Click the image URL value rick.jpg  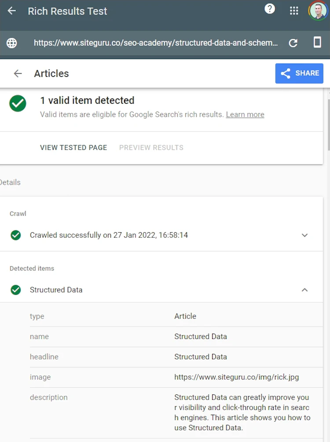[x=237, y=377]
